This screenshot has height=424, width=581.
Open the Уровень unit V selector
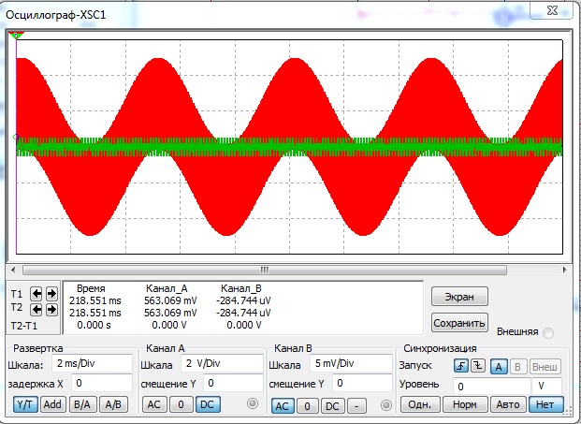coord(547,387)
